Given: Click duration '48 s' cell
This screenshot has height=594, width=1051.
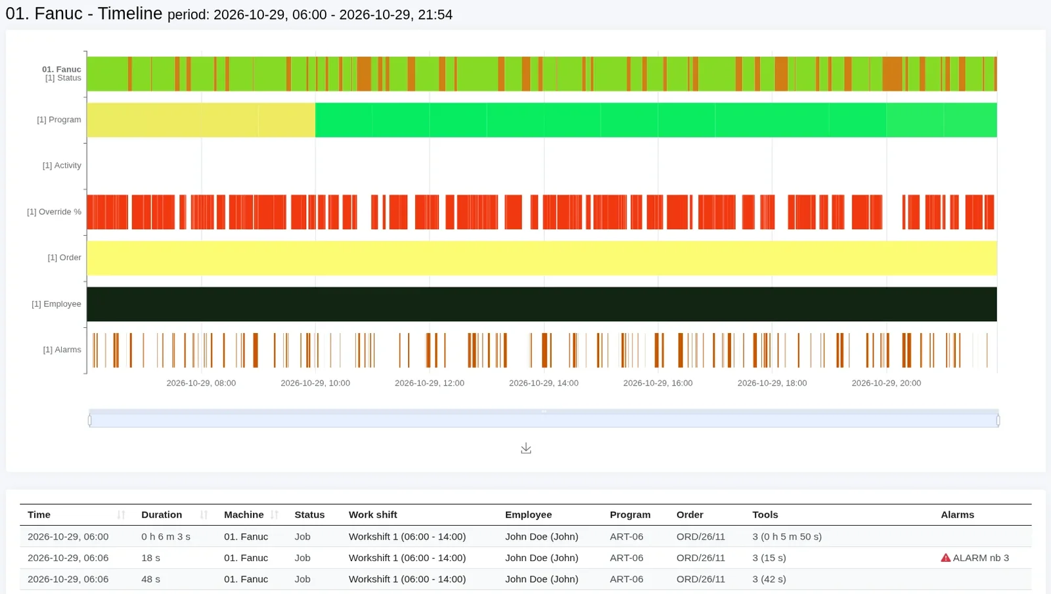Looking at the screenshot, I should tap(150, 579).
